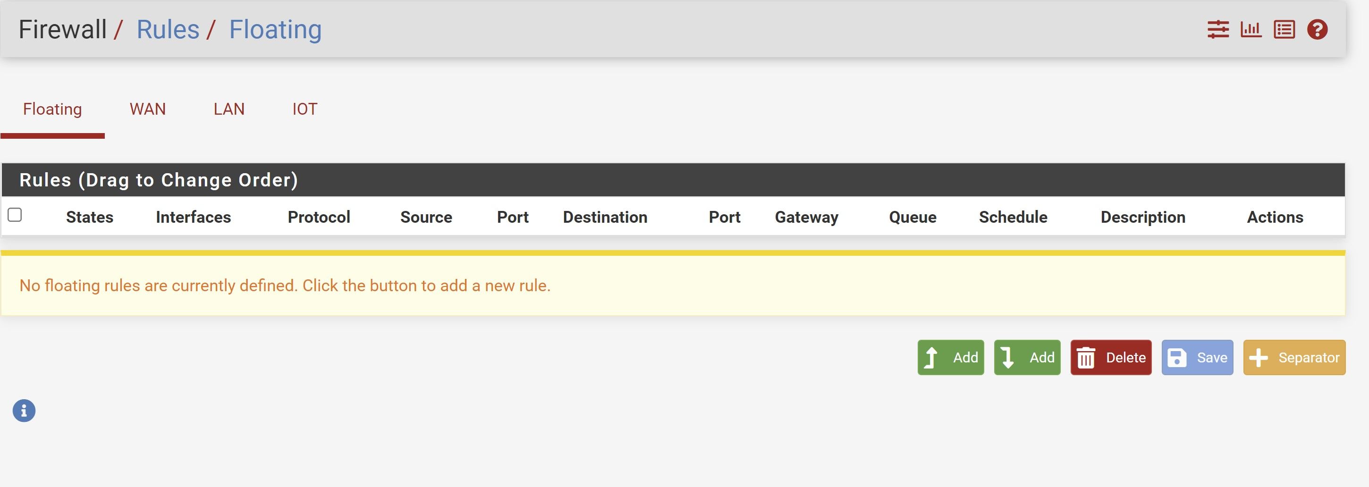Open the Rules breadcrumb link
This screenshot has width=1369, height=487.
coord(168,29)
